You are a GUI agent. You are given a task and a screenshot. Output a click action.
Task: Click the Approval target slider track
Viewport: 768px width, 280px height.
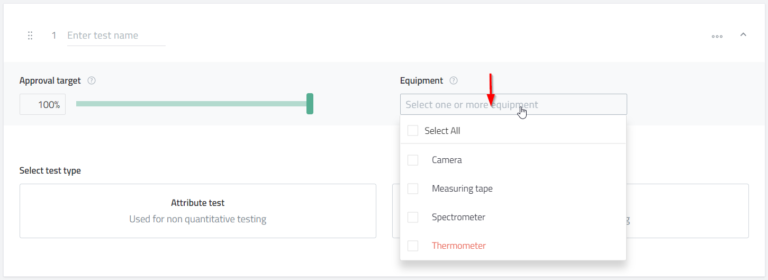[191, 104]
